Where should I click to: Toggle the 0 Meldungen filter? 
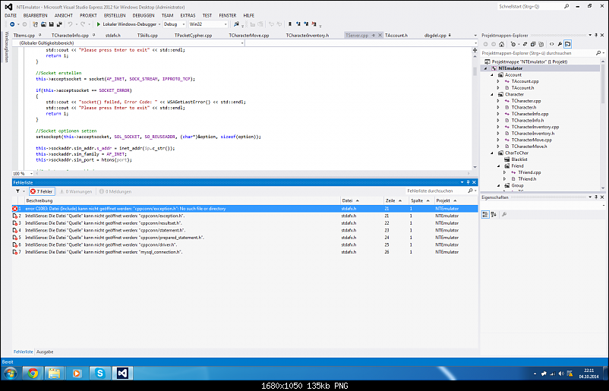tap(115, 191)
